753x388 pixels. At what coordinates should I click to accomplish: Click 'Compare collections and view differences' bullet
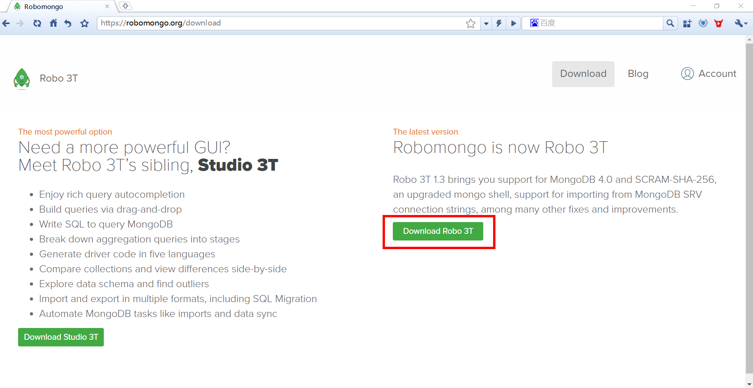pos(163,269)
